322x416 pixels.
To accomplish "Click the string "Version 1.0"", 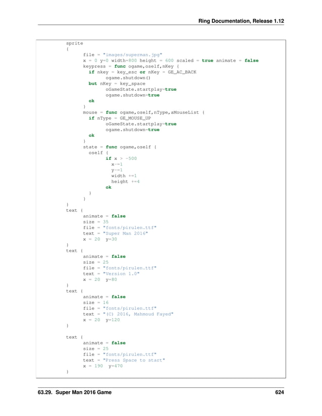I will tap(121, 274).
